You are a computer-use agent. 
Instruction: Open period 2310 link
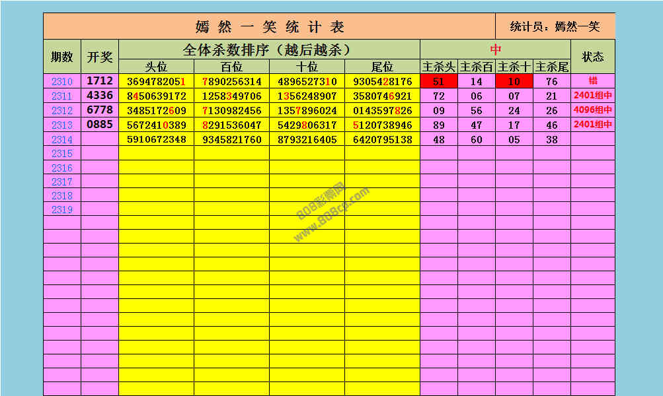[x=62, y=82]
